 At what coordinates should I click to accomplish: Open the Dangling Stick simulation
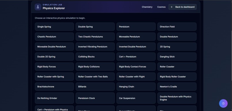pyautogui.click(x=177, y=57)
